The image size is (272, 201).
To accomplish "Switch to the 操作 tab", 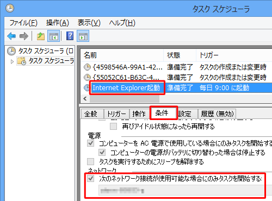I will click(x=139, y=114).
